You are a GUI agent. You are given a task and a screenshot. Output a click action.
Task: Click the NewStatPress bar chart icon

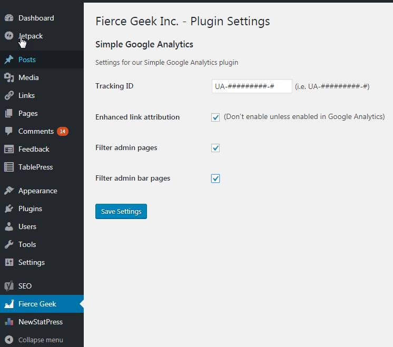(x=9, y=322)
